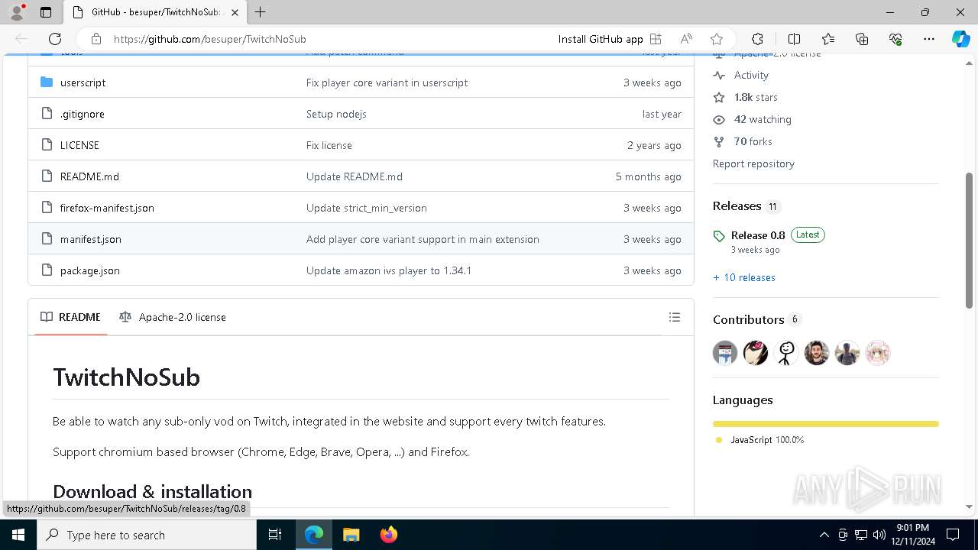The image size is (978, 550).
Task: Click Microsoft Edge taskbar icon
Action: click(314, 535)
